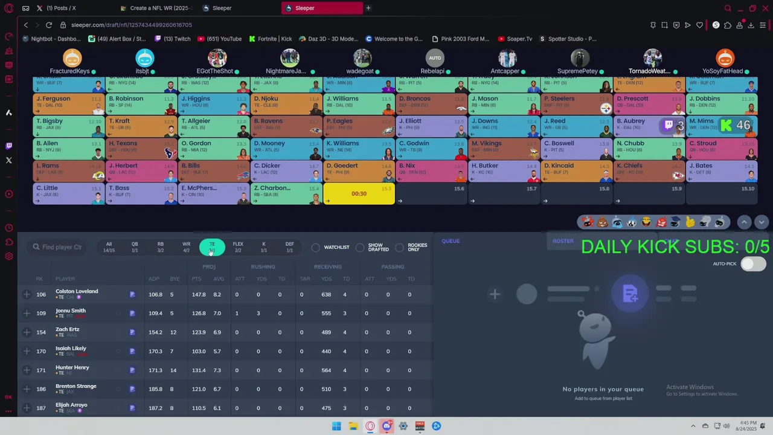The height and width of the screenshot is (435, 773).
Task: Click the sleeper.com address bar URL
Action: (x=131, y=25)
